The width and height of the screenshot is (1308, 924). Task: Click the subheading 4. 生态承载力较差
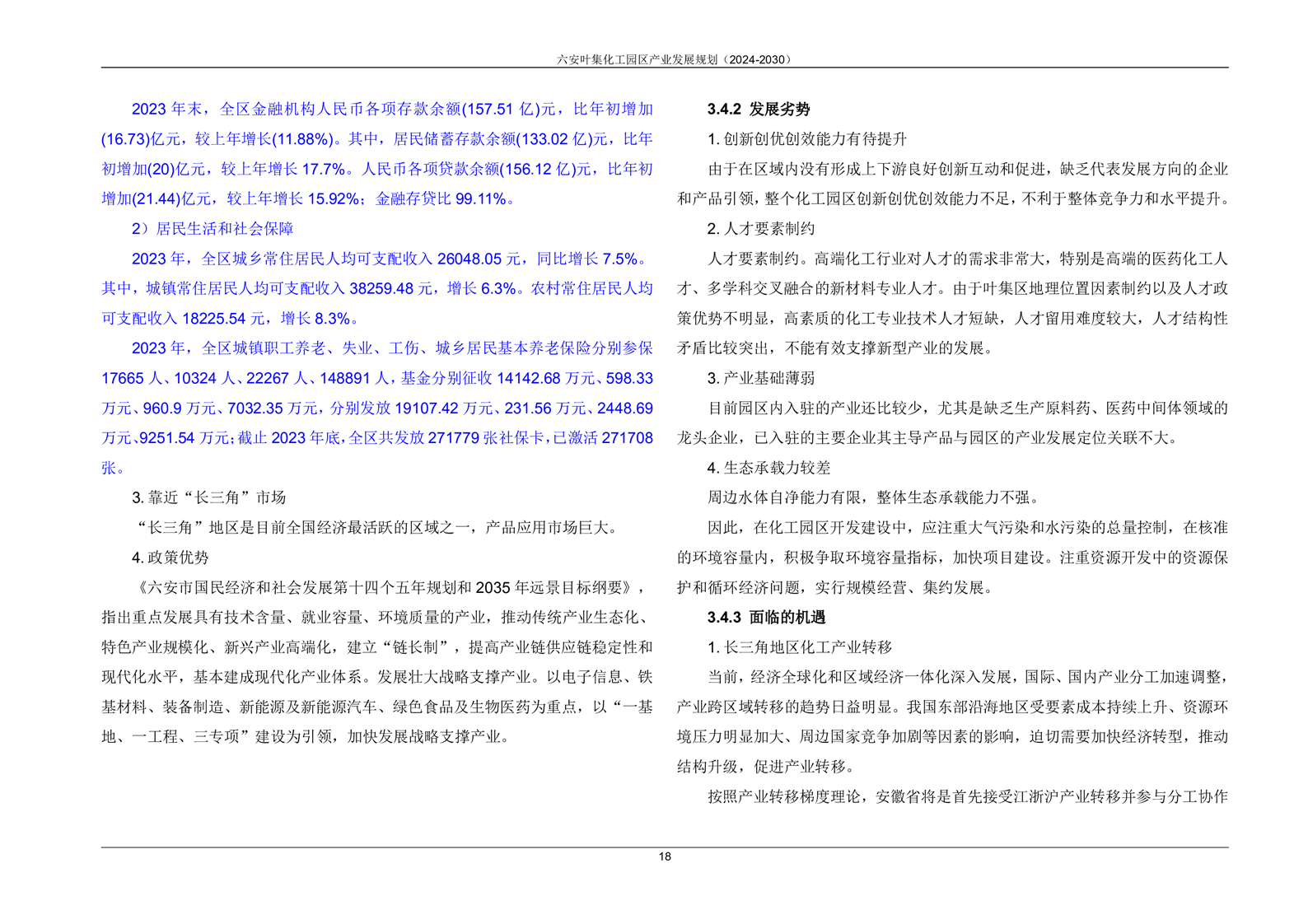tap(768, 468)
